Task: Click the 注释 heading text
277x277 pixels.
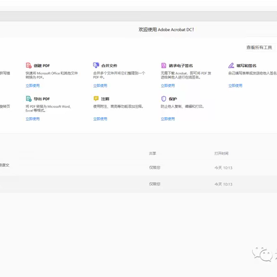Action: click(x=105, y=99)
